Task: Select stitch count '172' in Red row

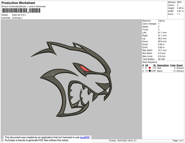Action: (154, 68)
